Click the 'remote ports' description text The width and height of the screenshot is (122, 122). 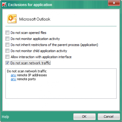point(26,79)
